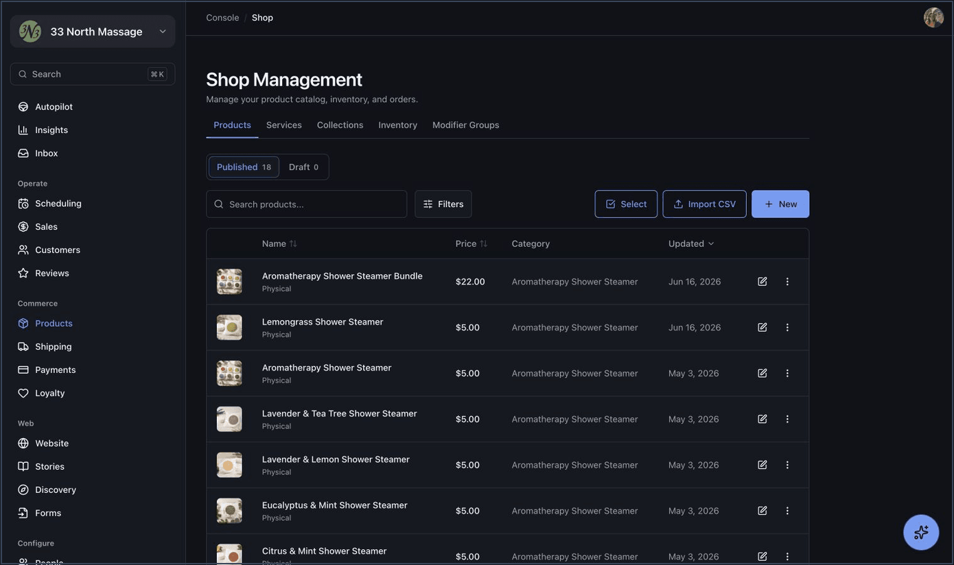Open the Website globe icon
This screenshot has width=954, height=565.
[23, 444]
